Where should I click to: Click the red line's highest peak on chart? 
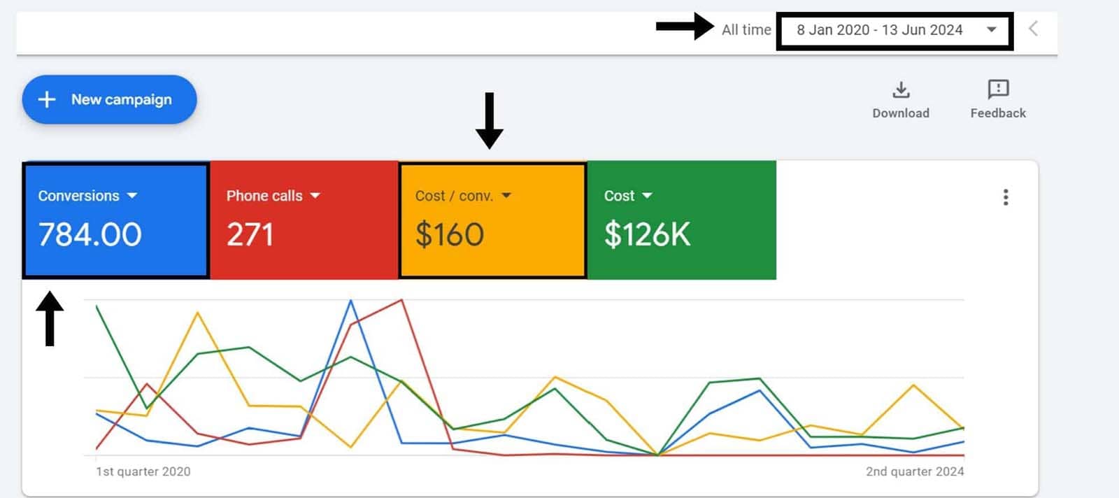pos(401,300)
